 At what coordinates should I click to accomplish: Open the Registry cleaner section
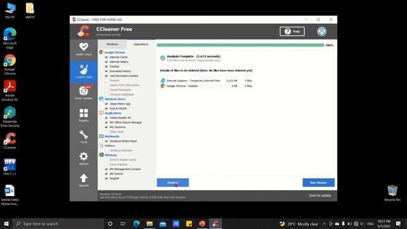point(83,115)
